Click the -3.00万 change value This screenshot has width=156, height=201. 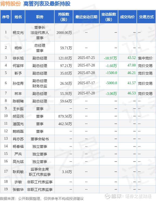tap(111, 93)
